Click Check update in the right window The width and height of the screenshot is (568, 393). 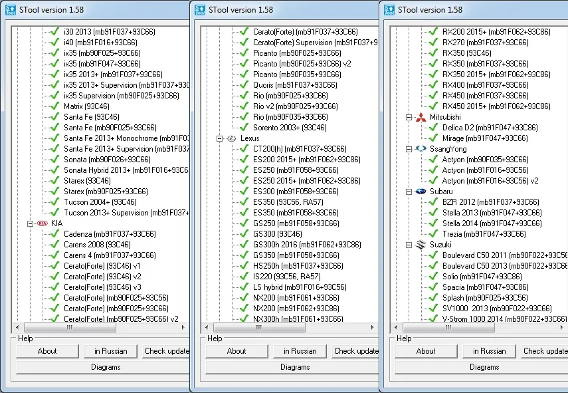click(x=545, y=351)
